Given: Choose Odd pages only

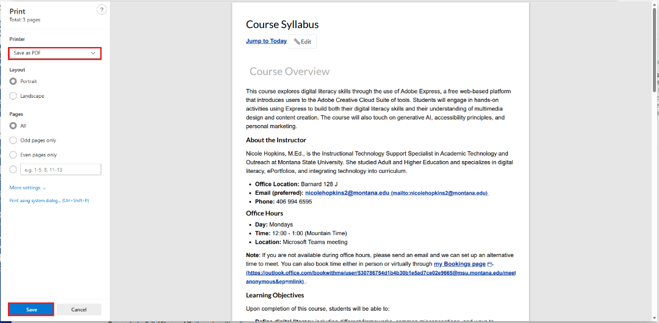Looking at the screenshot, I should click(x=13, y=140).
